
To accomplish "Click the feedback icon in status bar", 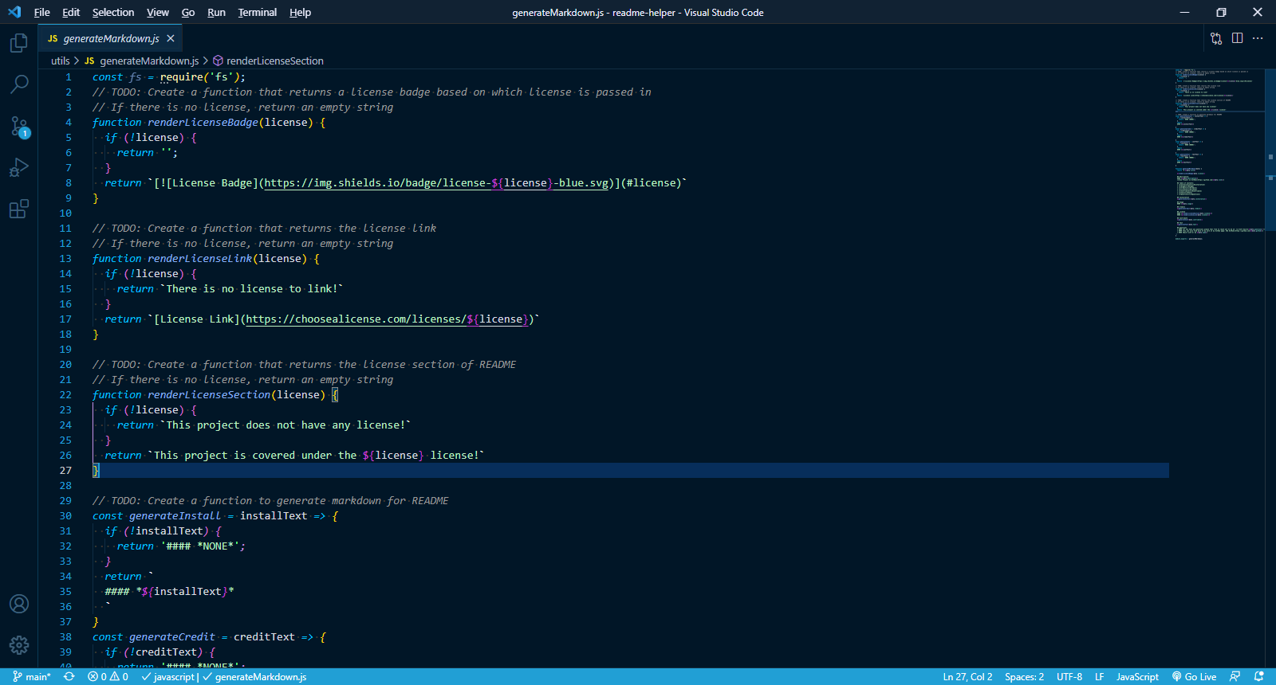I will click(x=1235, y=677).
